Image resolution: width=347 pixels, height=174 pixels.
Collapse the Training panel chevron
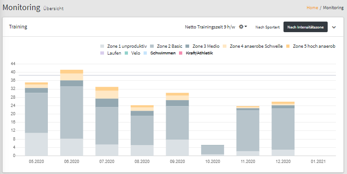[334, 27]
